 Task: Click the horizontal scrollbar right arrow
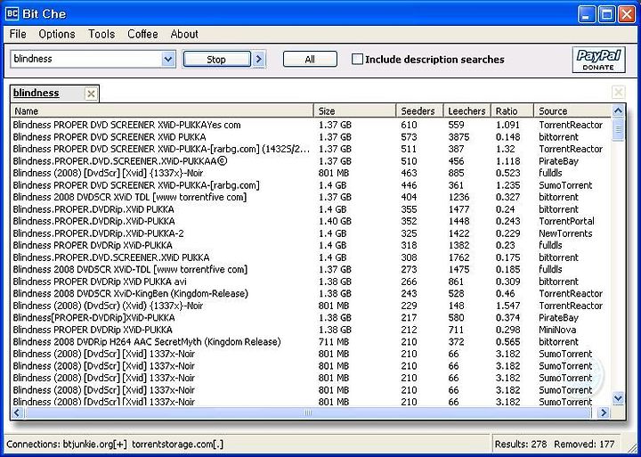tap(604, 412)
